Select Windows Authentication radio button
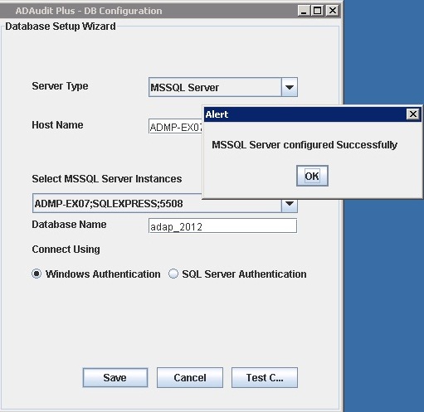This screenshot has width=424, height=412. point(37,274)
